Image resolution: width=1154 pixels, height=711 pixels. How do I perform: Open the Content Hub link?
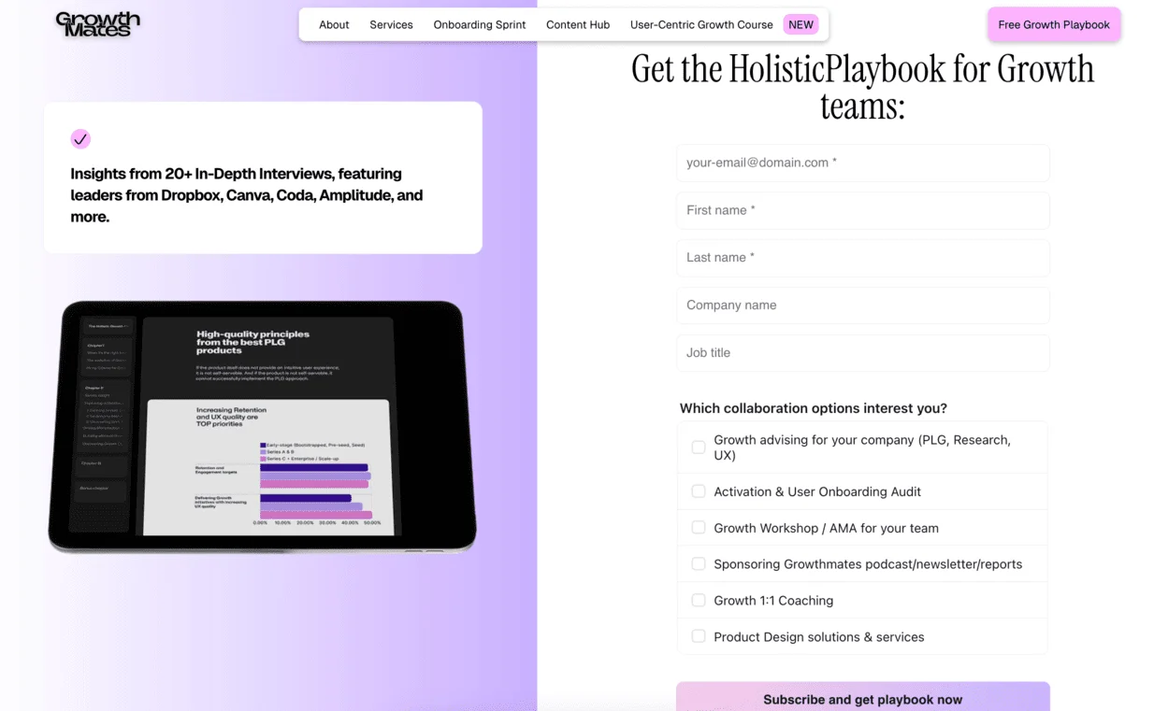(x=578, y=25)
